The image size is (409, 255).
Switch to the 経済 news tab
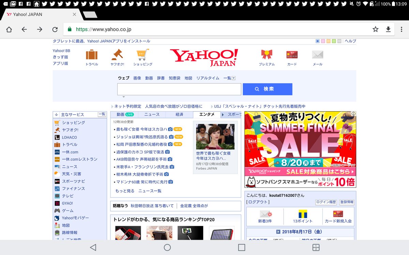tap(179, 115)
